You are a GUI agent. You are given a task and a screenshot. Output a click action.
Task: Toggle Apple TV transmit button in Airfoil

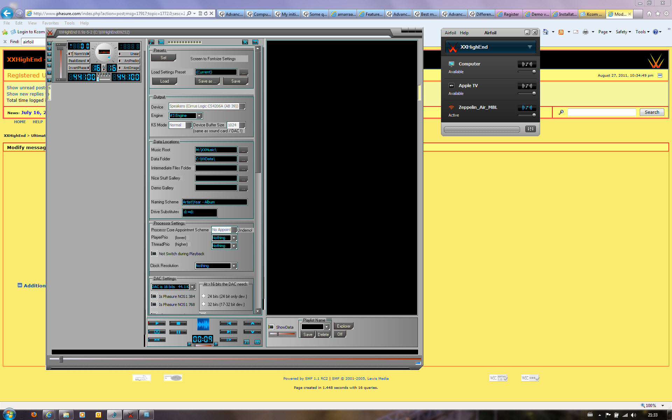(527, 86)
